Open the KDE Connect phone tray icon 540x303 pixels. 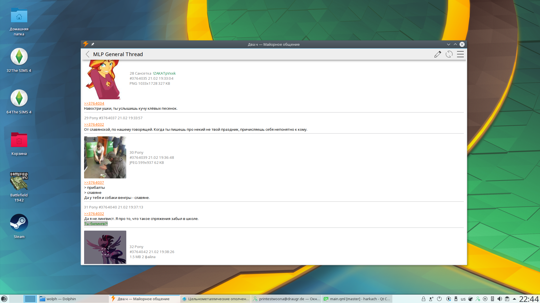(x=492, y=299)
